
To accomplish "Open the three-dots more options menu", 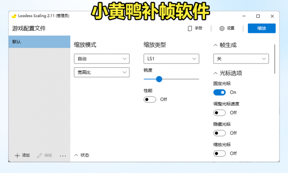I will 63,156.
